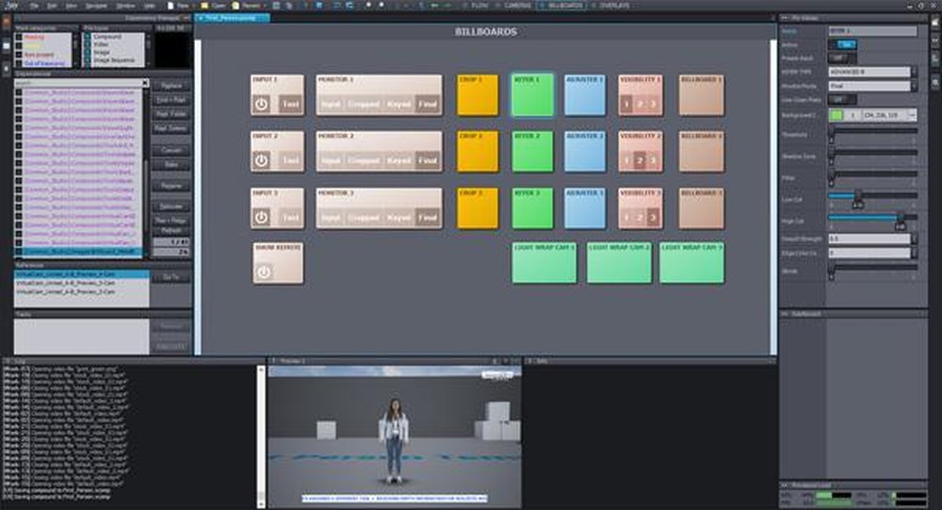Select the ADJUSTER 2 tile
942x510 pixels.
pyautogui.click(x=585, y=152)
